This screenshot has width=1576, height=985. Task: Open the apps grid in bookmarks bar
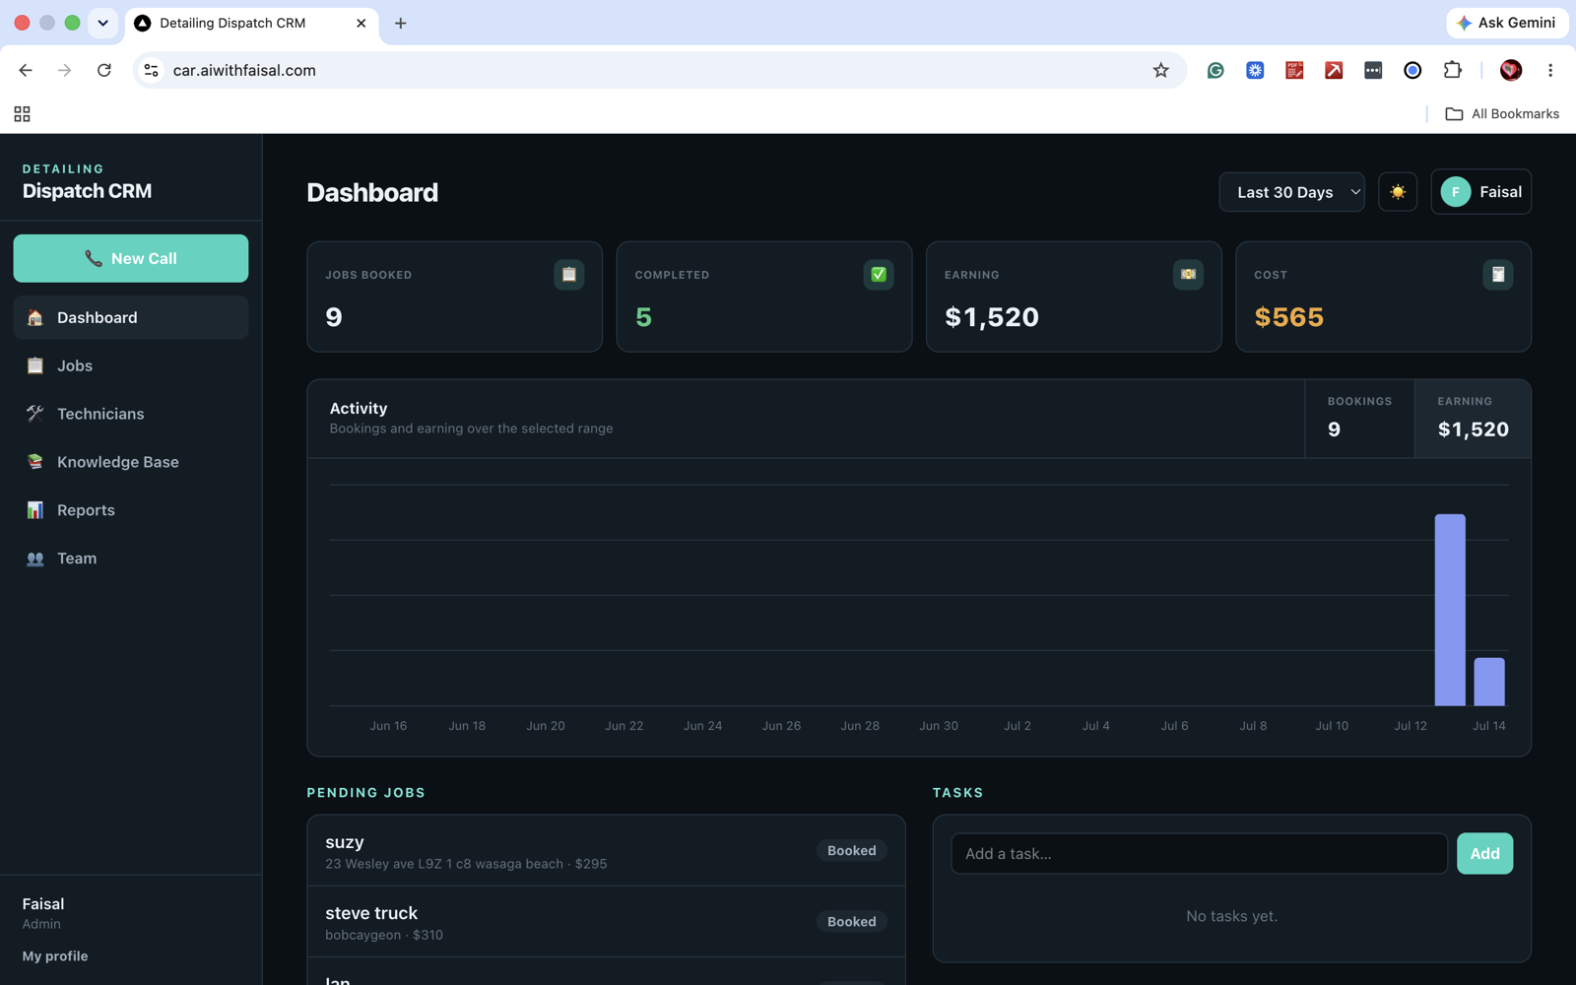(22, 114)
